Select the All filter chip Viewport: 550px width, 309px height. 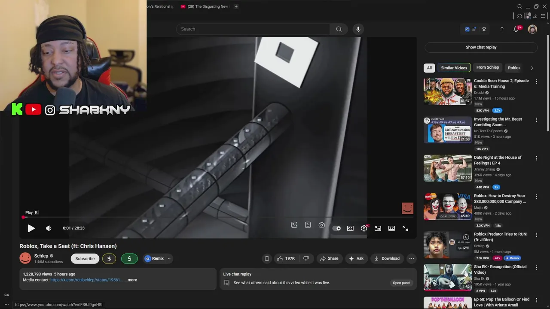(429, 68)
